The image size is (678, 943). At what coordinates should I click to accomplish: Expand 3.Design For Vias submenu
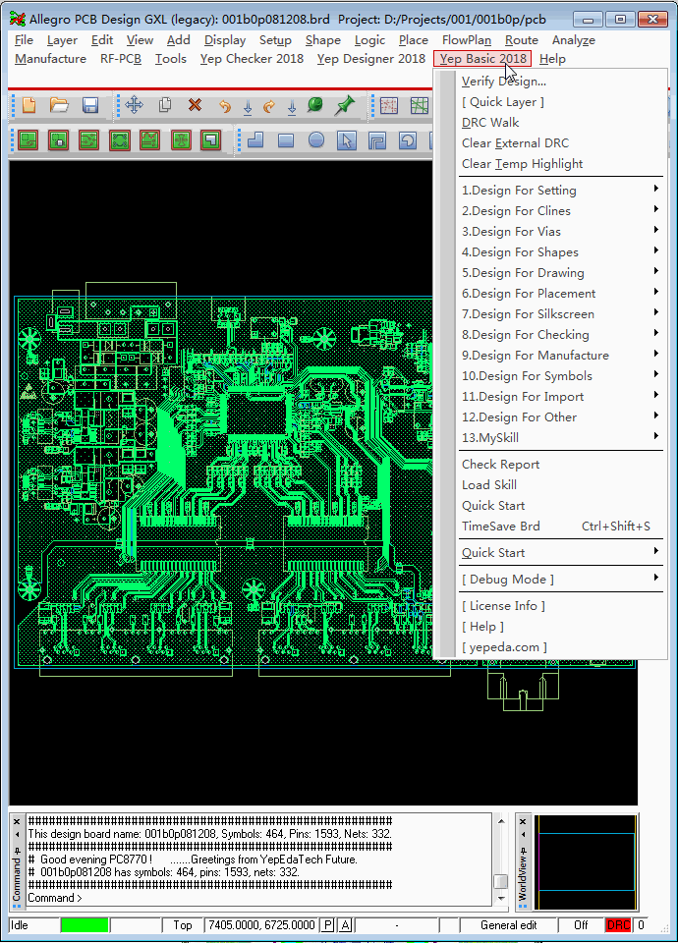pos(561,232)
